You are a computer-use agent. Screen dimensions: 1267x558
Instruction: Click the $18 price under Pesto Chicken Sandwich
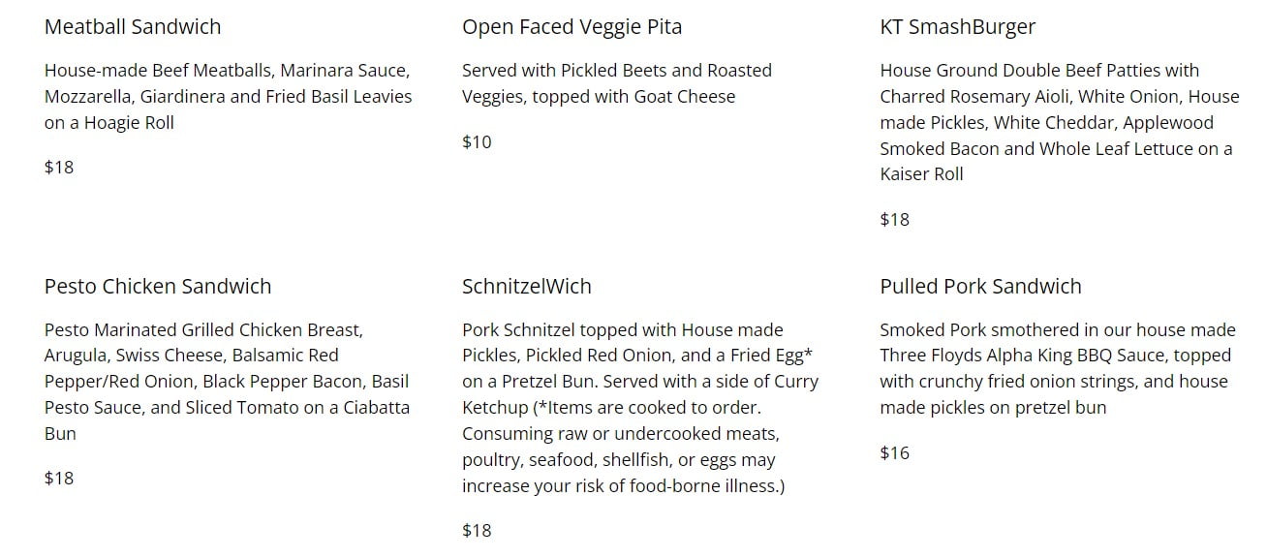(x=59, y=479)
